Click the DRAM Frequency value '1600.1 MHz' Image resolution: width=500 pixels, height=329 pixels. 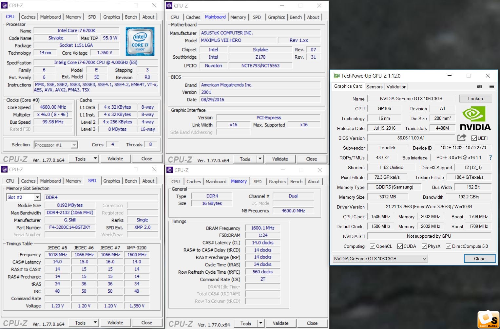pos(263,228)
